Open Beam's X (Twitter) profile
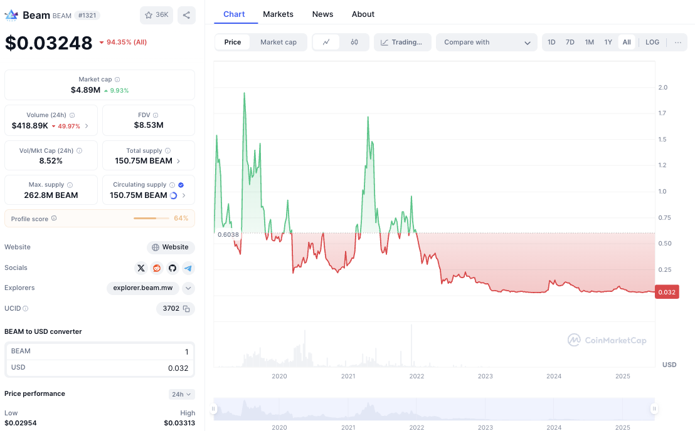 point(141,268)
